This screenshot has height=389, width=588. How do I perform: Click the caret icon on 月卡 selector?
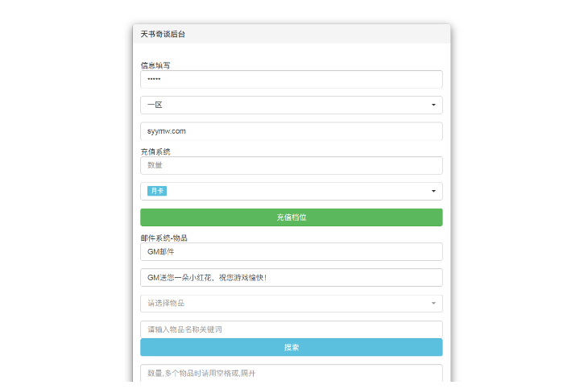[x=433, y=191]
